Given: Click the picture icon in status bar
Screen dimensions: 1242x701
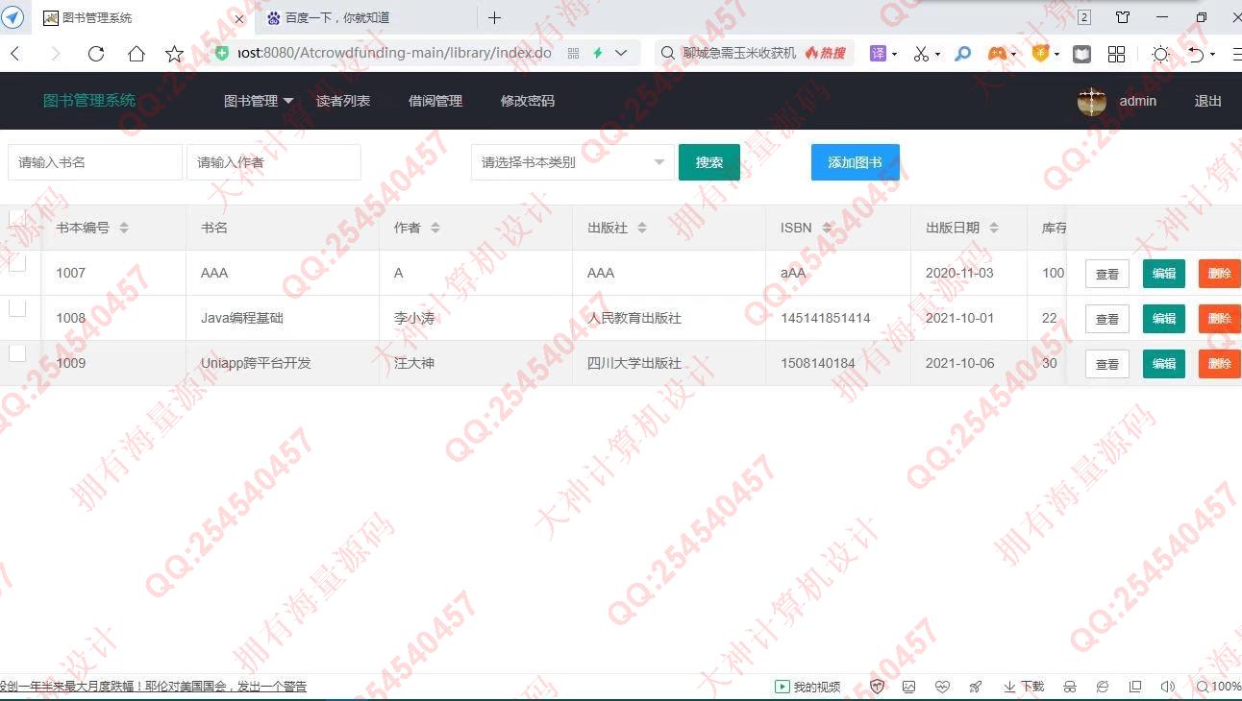Looking at the screenshot, I should [x=908, y=687].
